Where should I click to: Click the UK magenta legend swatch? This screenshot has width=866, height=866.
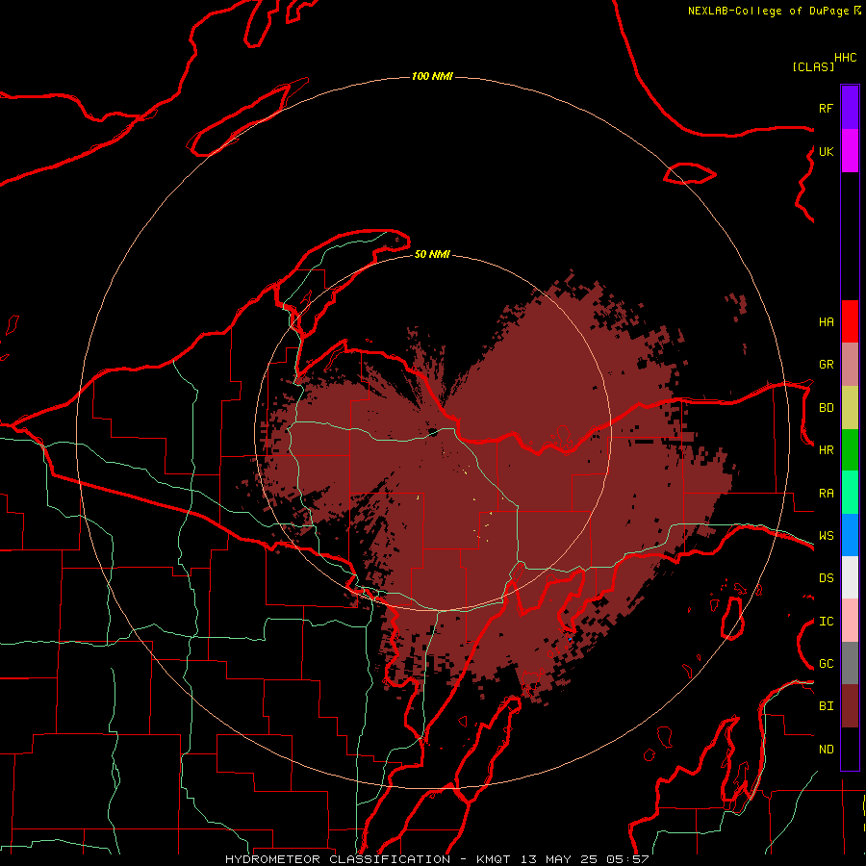[850, 151]
